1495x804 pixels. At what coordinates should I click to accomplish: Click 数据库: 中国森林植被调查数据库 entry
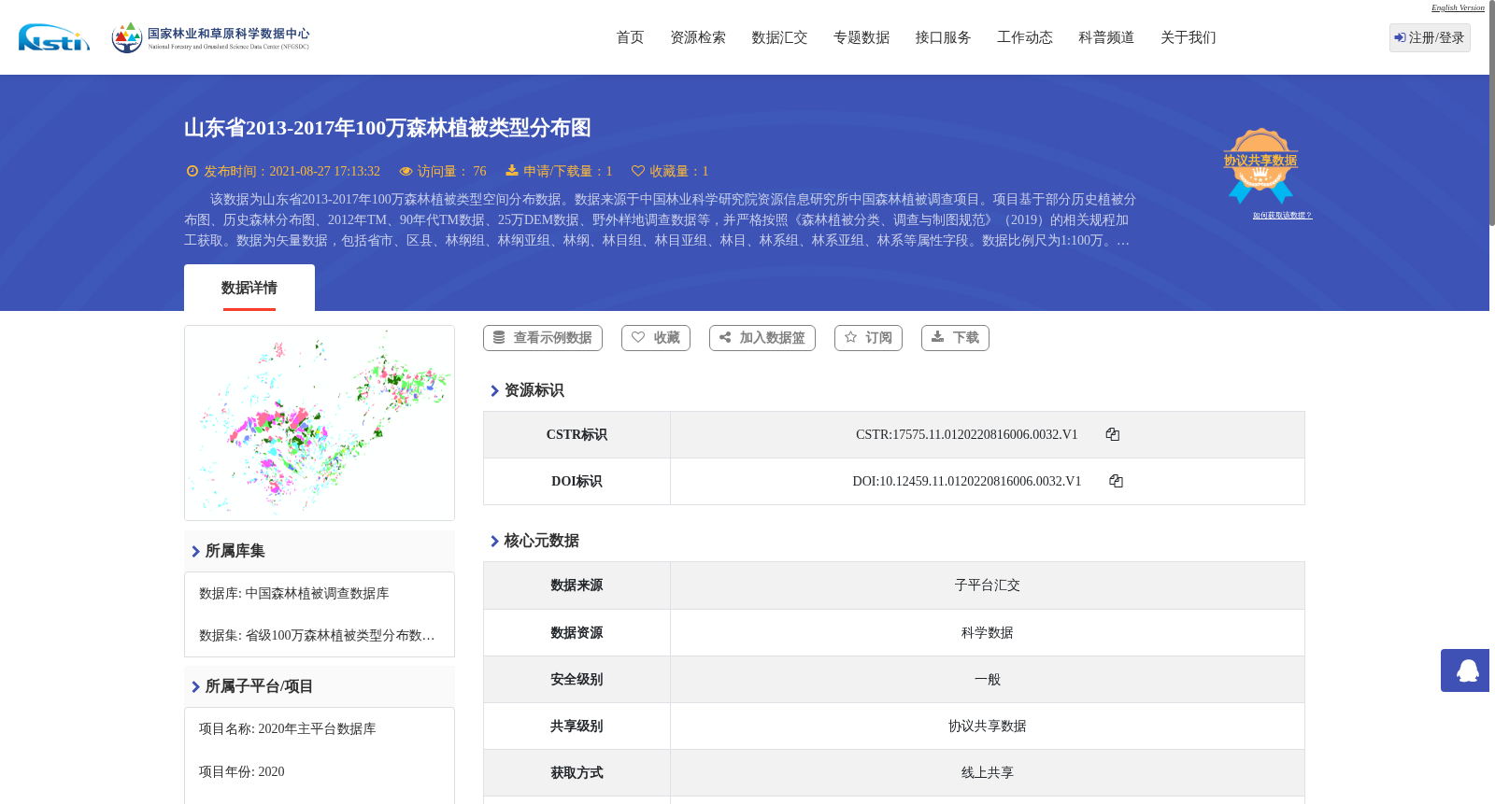click(294, 594)
